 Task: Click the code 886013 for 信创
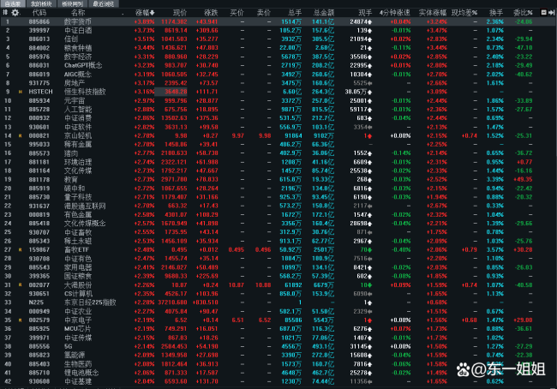point(39,39)
